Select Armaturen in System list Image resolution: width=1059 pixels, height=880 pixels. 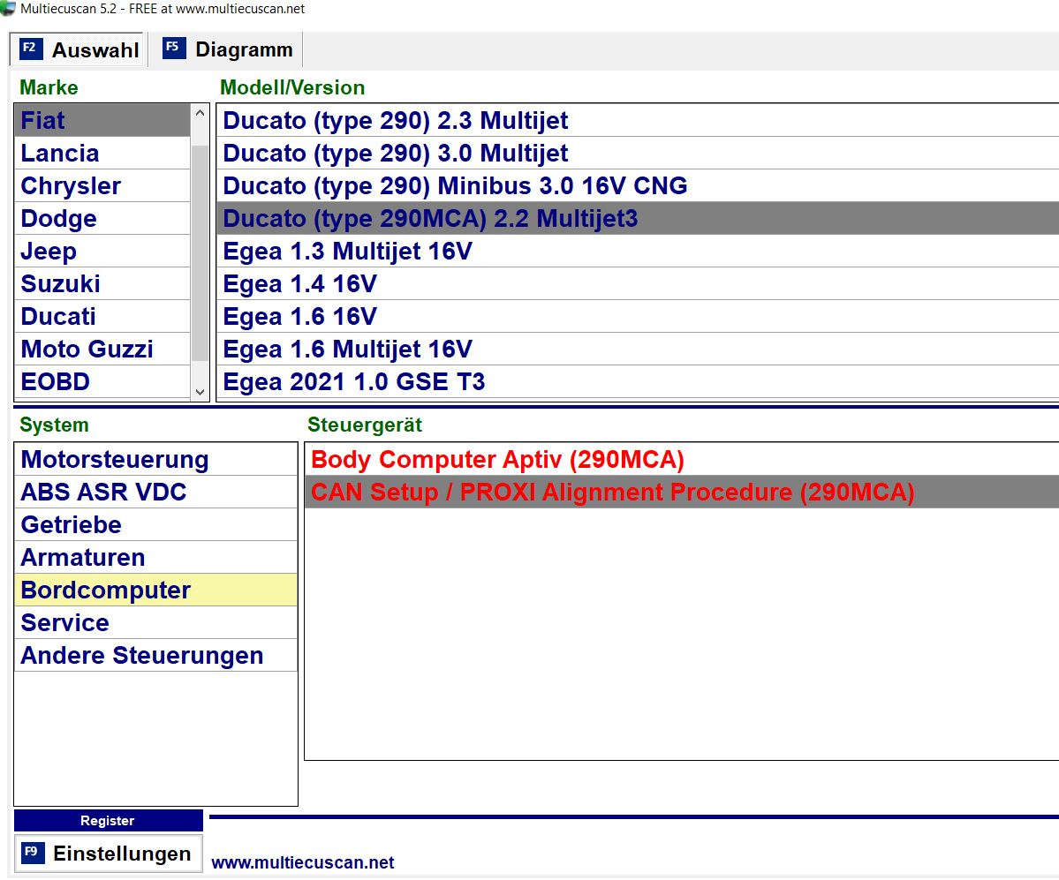pyautogui.click(x=156, y=558)
